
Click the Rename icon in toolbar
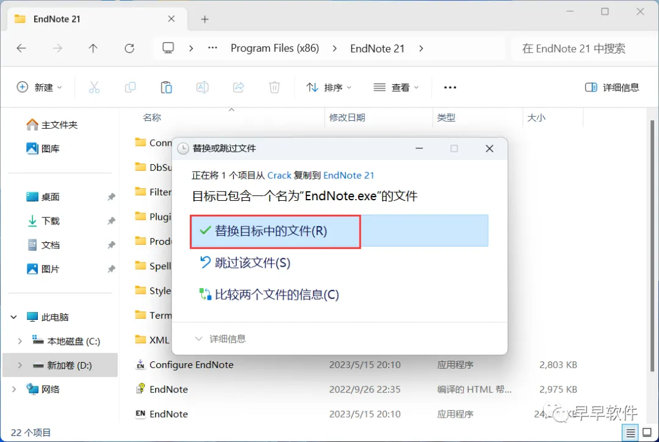[202, 87]
